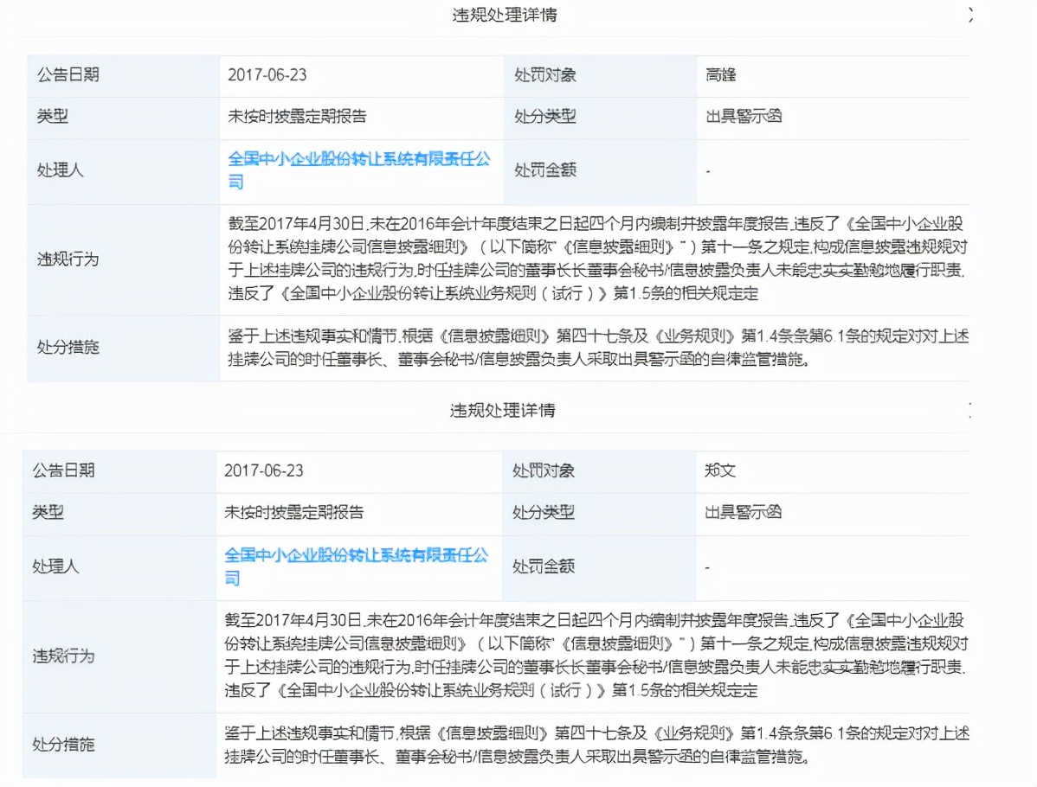Screen dimensions: 1037x787
Task: Click 出具警示函 in the 郑文 record
Action: [x=743, y=512]
